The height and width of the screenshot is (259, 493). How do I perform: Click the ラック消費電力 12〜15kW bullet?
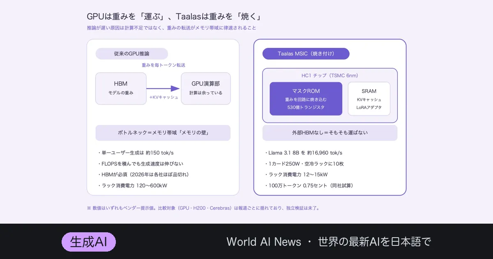(296, 175)
